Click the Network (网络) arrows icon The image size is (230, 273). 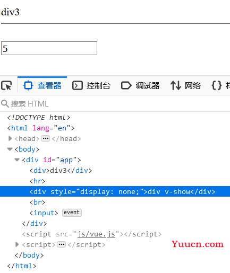[176, 85]
